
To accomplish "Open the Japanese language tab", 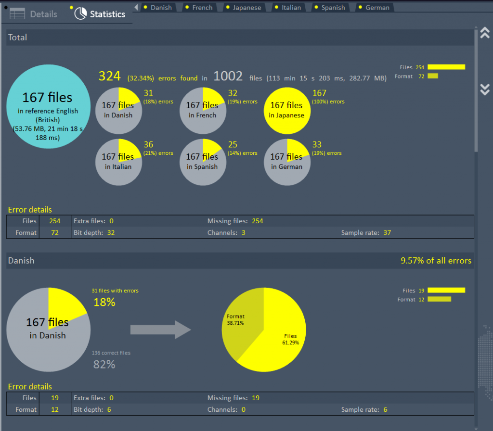I will tap(246, 8).
